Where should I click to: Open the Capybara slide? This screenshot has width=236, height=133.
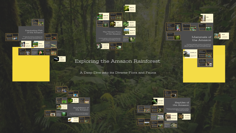189,27
